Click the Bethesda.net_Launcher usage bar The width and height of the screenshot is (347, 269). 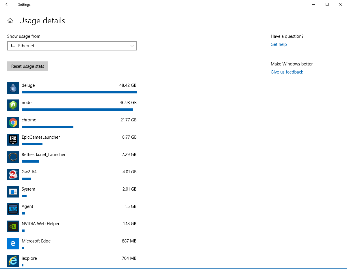pos(30,161)
